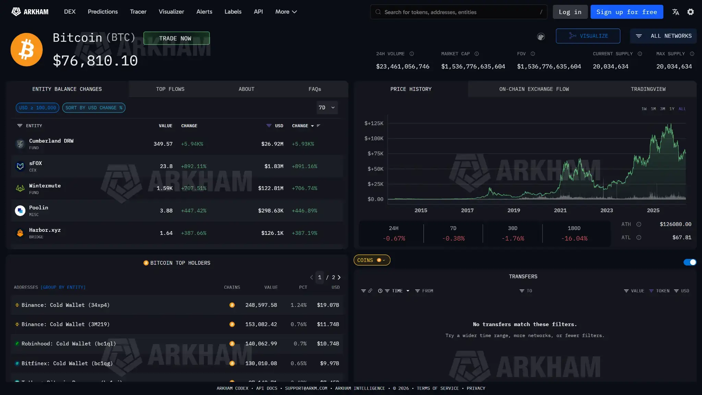Click the Market Cap info icon
Image resolution: width=702 pixels, height=395 pixels.
click(x=476, y=54)
